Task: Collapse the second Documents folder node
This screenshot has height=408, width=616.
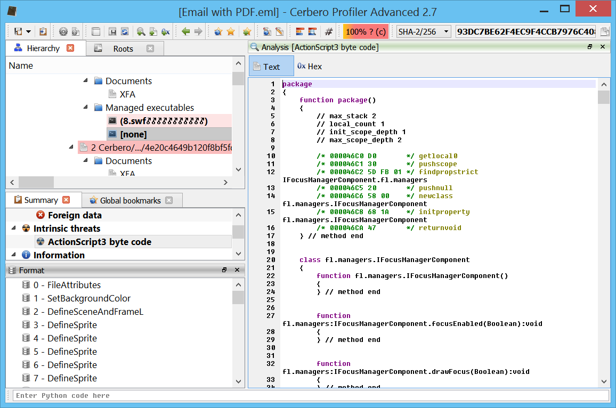Action: (x=86, y=161)
